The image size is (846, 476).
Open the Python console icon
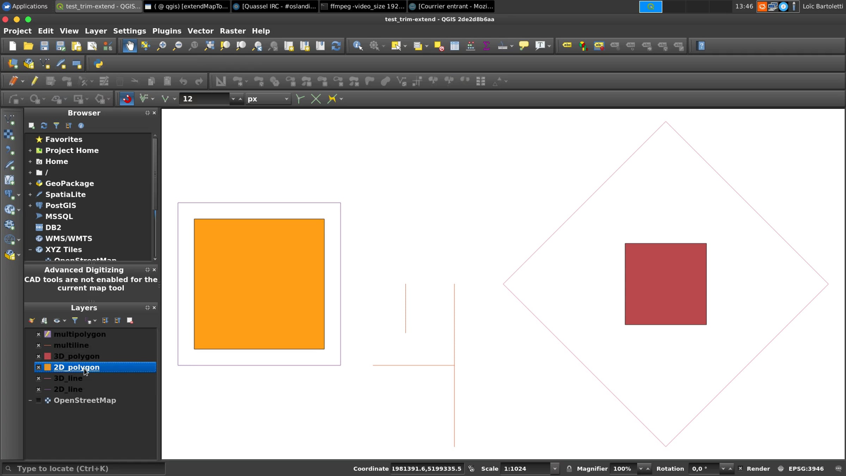(98, 64)
